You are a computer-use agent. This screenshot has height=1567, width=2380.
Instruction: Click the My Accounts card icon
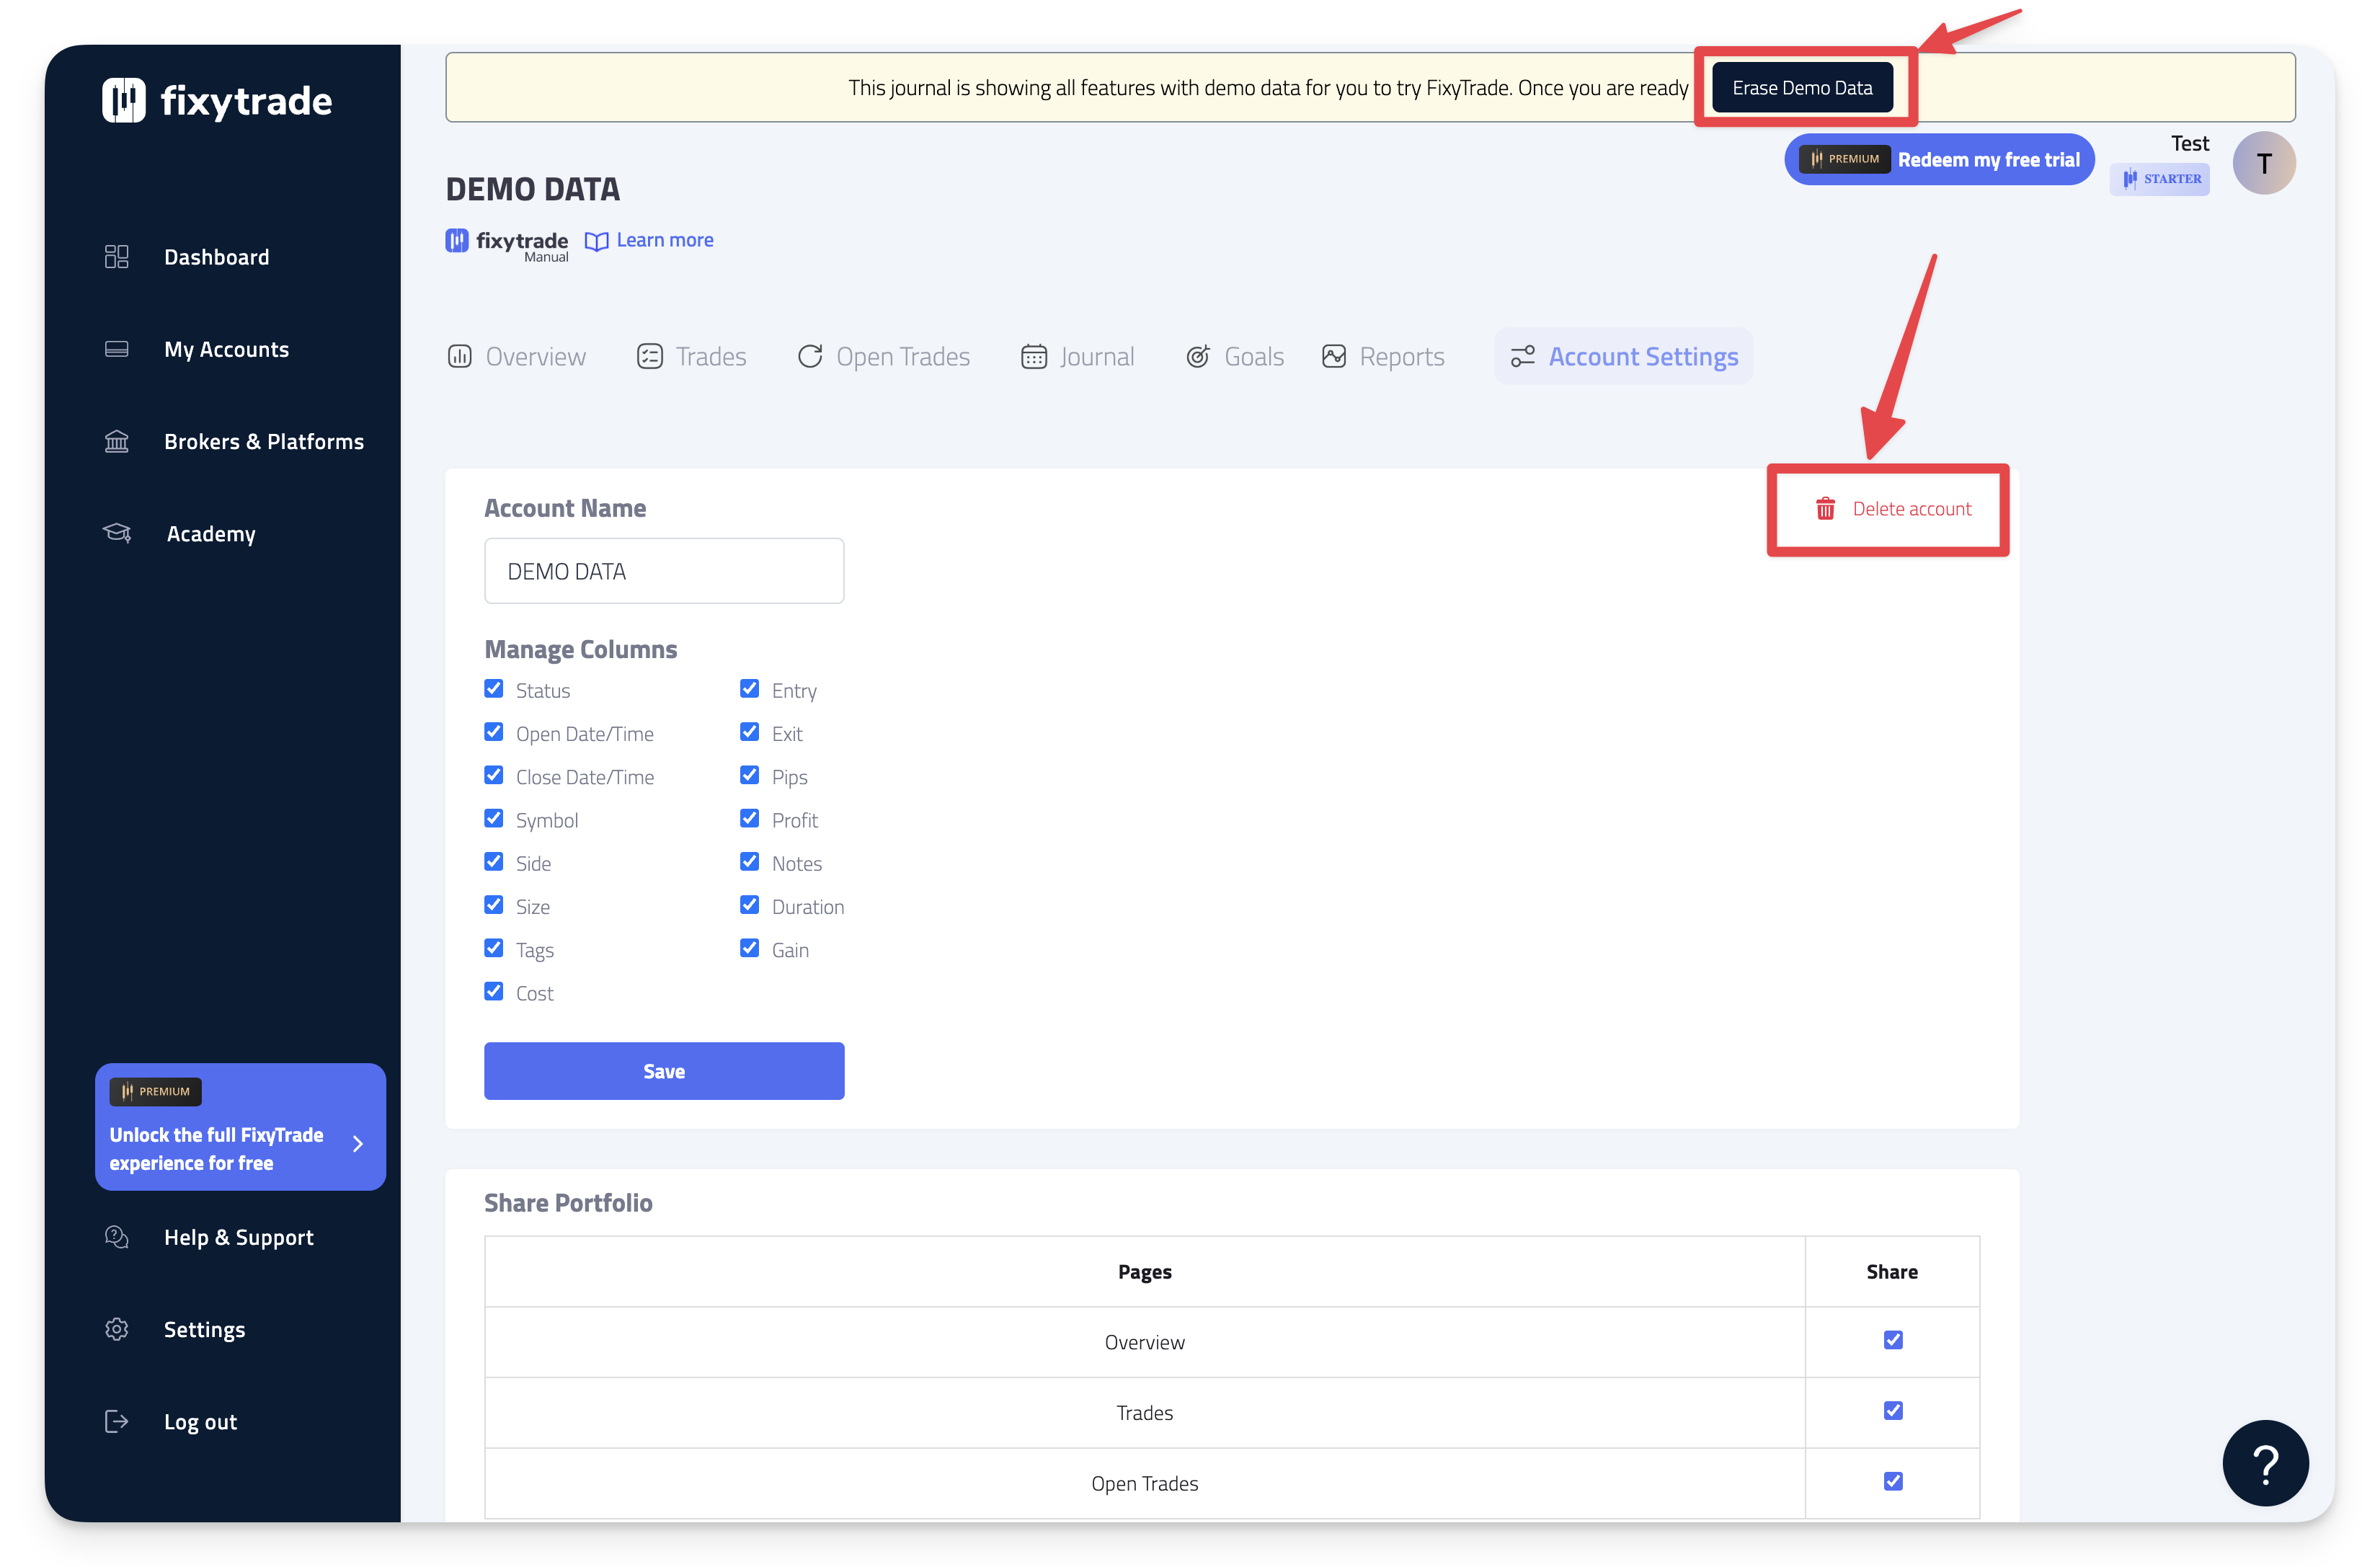116,349
